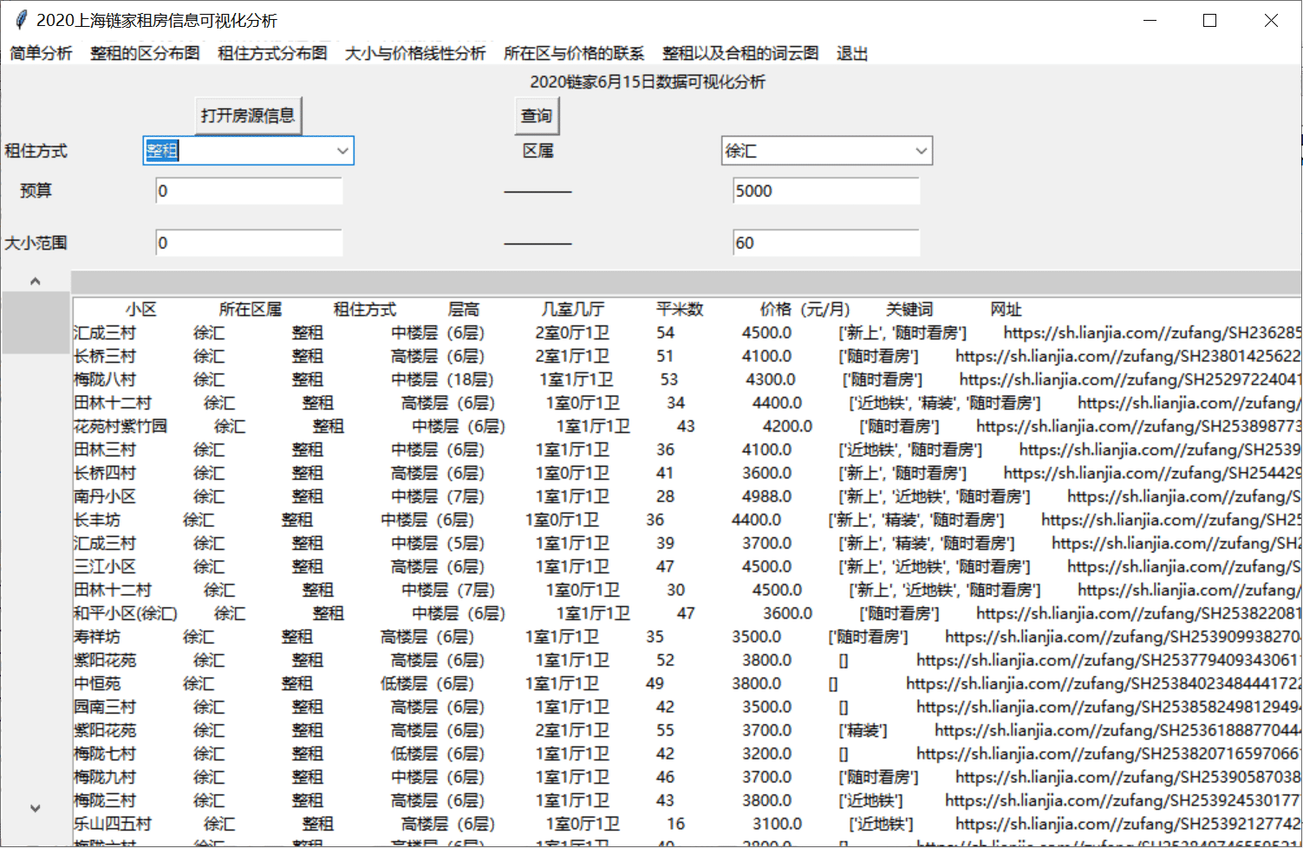Maximize the application window
Viewport: 1303px width, 848px height.
tap(1210, 20)
